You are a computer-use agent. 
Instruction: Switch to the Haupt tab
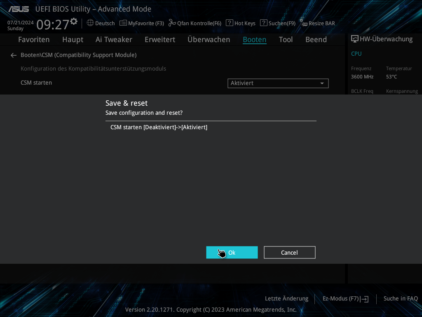tap(73, 40)
